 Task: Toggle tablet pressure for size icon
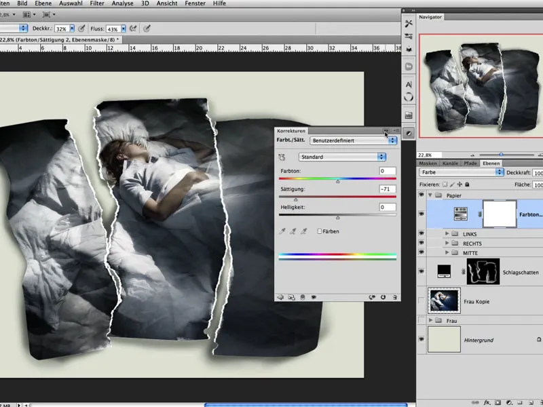tap(147, 28)
